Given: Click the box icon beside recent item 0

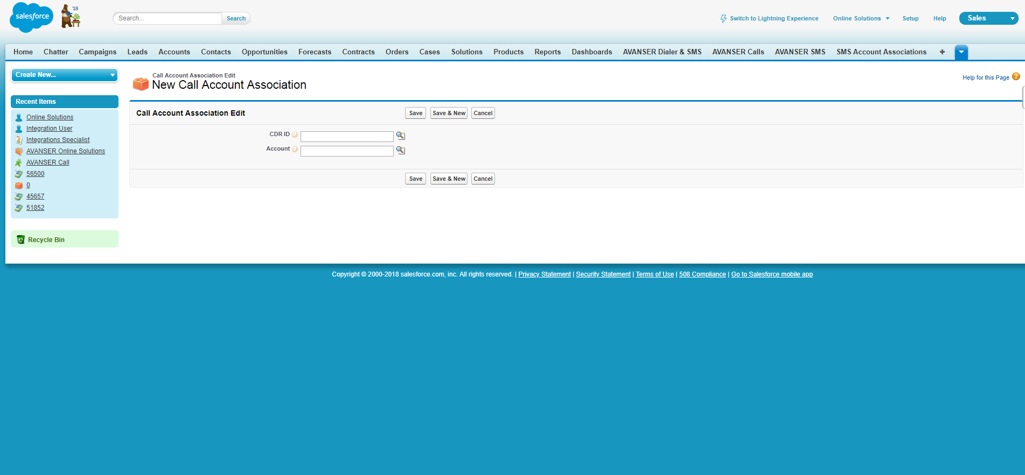Looking at the screenshot, I should point(19,185).
